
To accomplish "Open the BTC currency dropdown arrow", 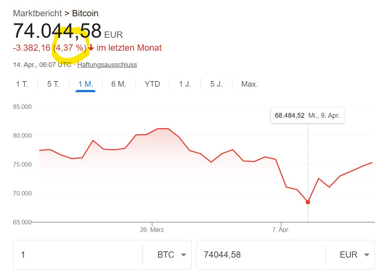I will (x=184, y=255).
